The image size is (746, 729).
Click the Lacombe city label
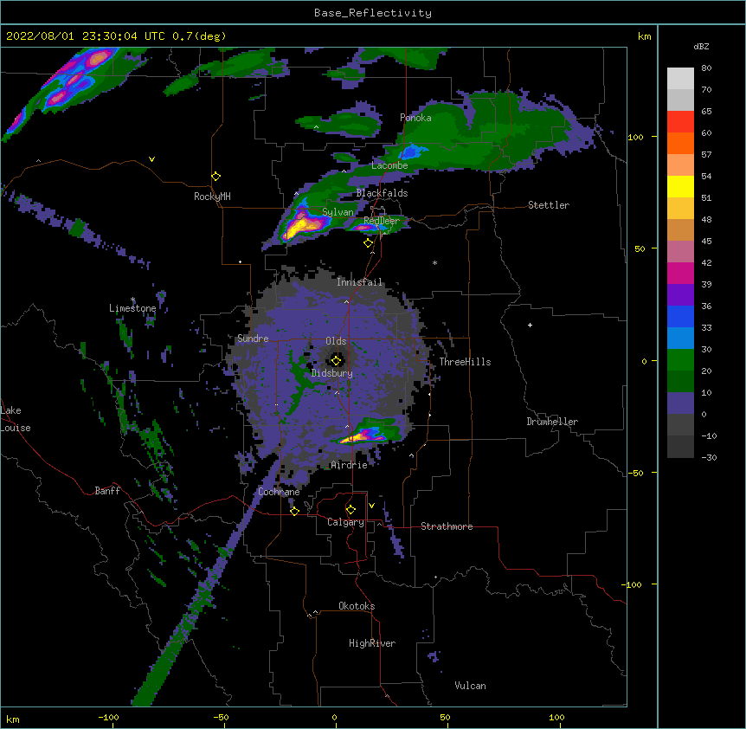389,165
